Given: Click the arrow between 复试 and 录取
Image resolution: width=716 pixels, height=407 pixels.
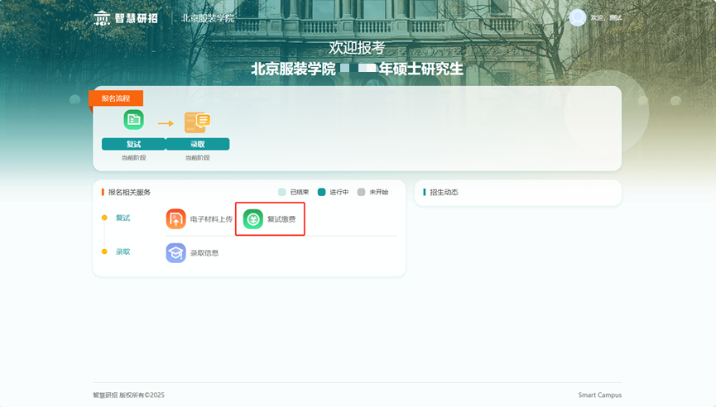Looking at the screenshot, I should click(x=166, y=123).
